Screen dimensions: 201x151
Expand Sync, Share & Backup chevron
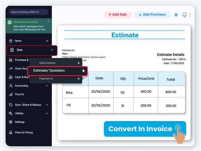click(47, 105)
